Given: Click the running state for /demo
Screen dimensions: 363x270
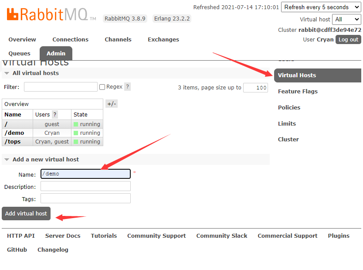Looking at the screenshot, I should coord(87,133).
